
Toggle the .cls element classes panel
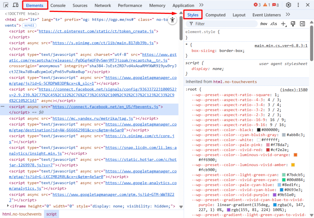point(273,24)
